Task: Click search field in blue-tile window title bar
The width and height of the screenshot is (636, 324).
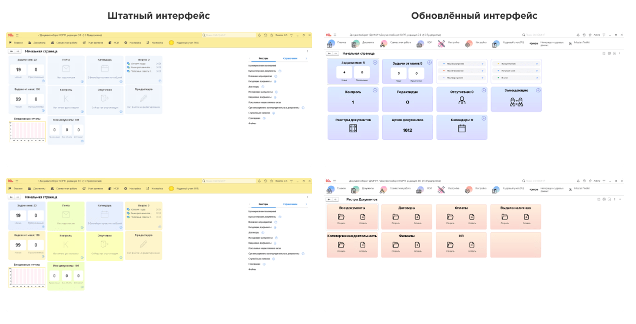Action: [x=229, y=35]
